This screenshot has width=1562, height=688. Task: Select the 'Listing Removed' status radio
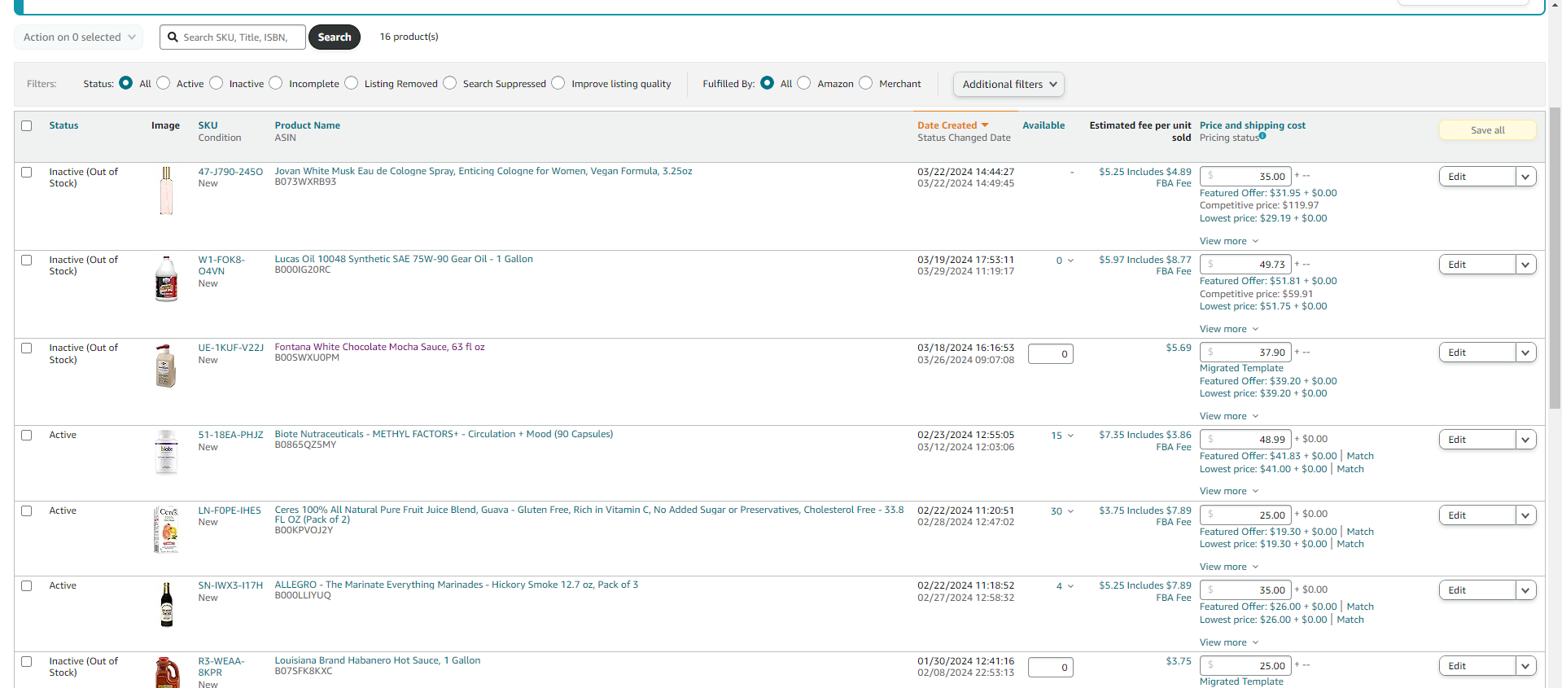point(352,83)
